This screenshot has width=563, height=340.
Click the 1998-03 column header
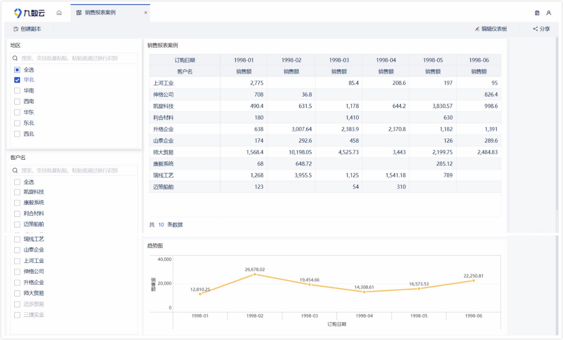coord(339,60)
